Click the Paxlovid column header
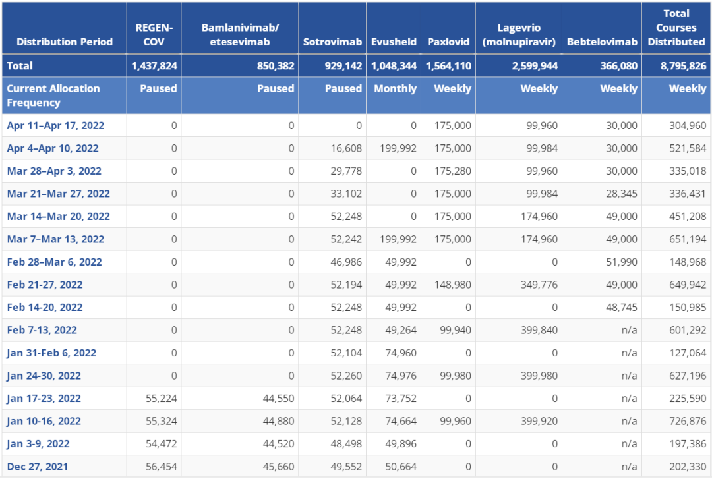712x481 pixels. [x=448, y=42]
